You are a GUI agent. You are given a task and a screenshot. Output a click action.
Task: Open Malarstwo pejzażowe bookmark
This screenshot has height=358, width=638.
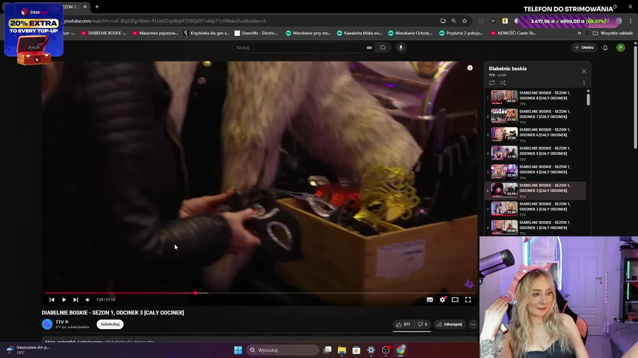[x=155, y=33]
